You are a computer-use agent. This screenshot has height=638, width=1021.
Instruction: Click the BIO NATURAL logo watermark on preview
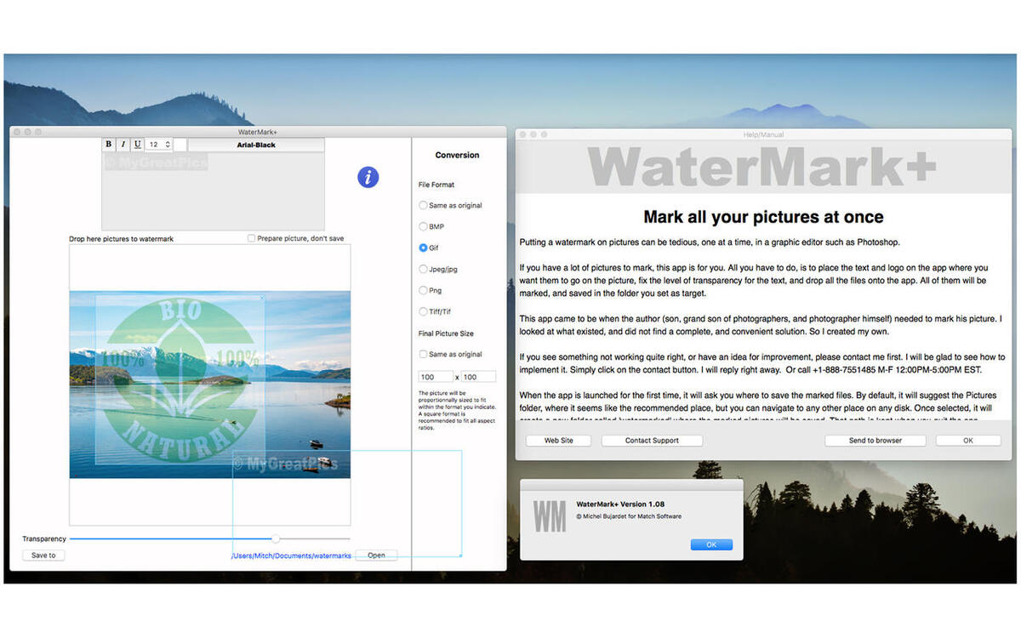pos(180,379)
